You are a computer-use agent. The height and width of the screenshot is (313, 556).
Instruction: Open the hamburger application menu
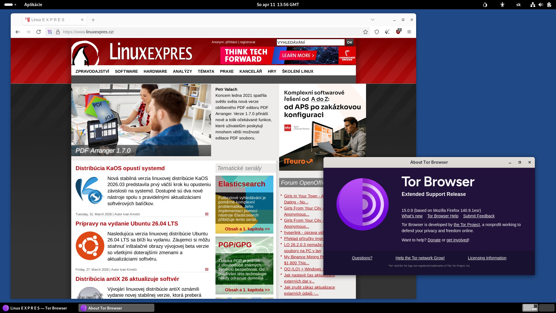tap(409, 32)
